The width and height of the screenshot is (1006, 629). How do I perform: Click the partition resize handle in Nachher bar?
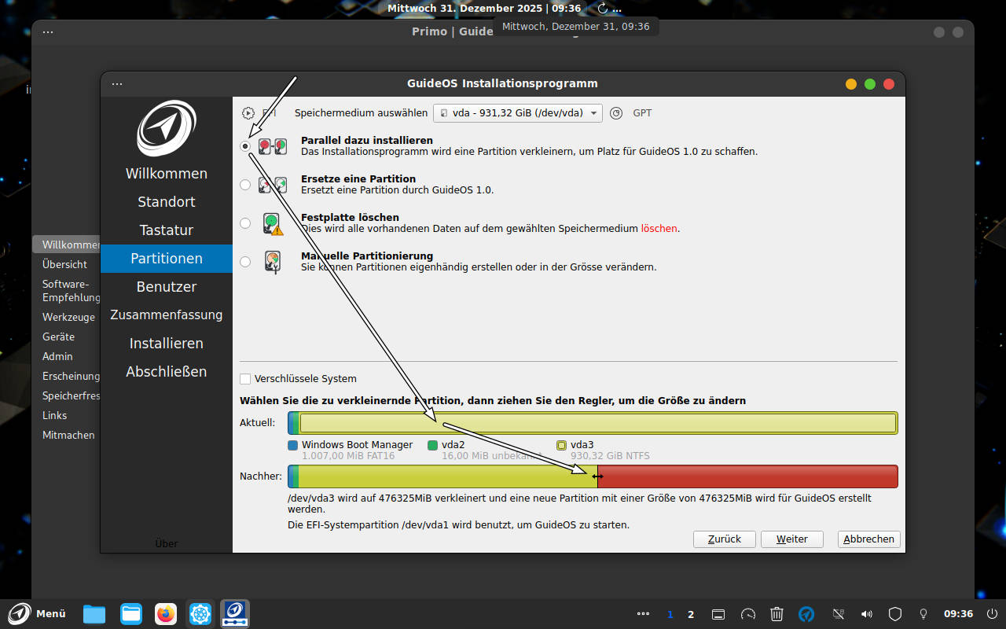[597, 476]
